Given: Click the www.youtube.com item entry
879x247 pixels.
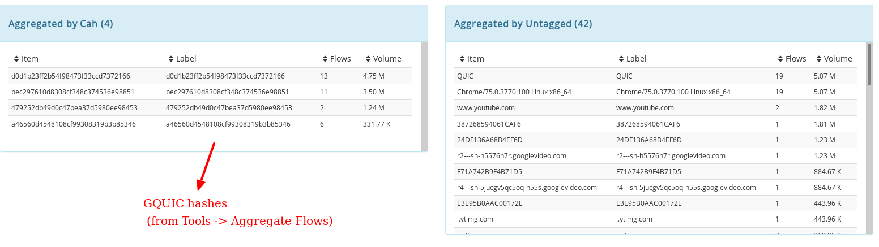Looking at the screenshot, I should click(485, 107).
